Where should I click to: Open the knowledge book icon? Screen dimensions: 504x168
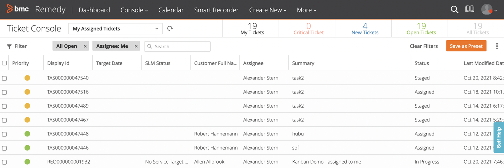470,9
